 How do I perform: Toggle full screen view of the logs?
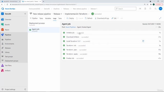(x=160, y=18)
